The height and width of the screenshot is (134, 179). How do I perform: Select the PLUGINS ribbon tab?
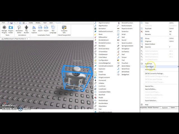coord(58,23)
